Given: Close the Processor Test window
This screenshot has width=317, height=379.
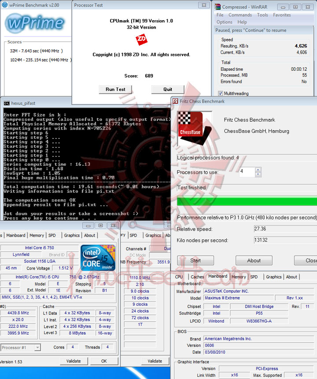Looking at the screenshot, I should point(204,5).
